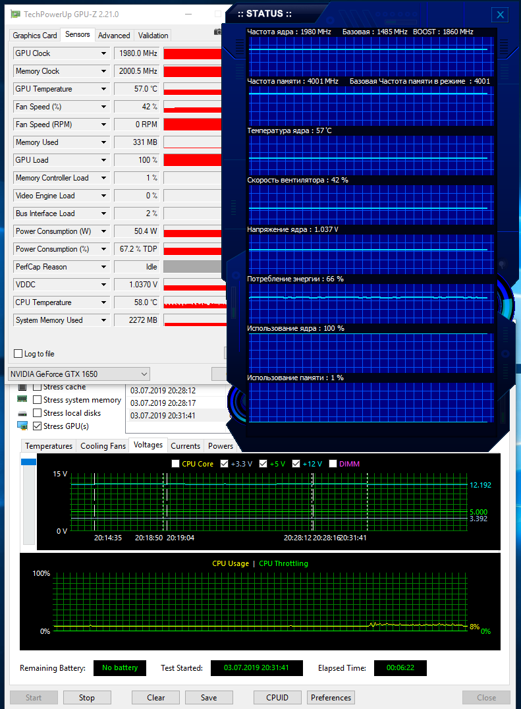This screenshot has height=709, width=521.
Task: Close the STATUS panel with X icon
Action: pyautogui.click(x=501, y=14)
